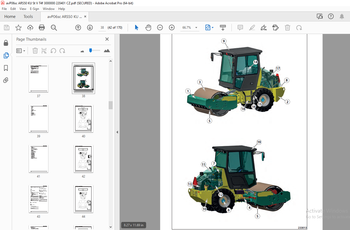350x230 pixels.
Task: Click the page break icon in thumbnails panel
Action: point(44,51)
